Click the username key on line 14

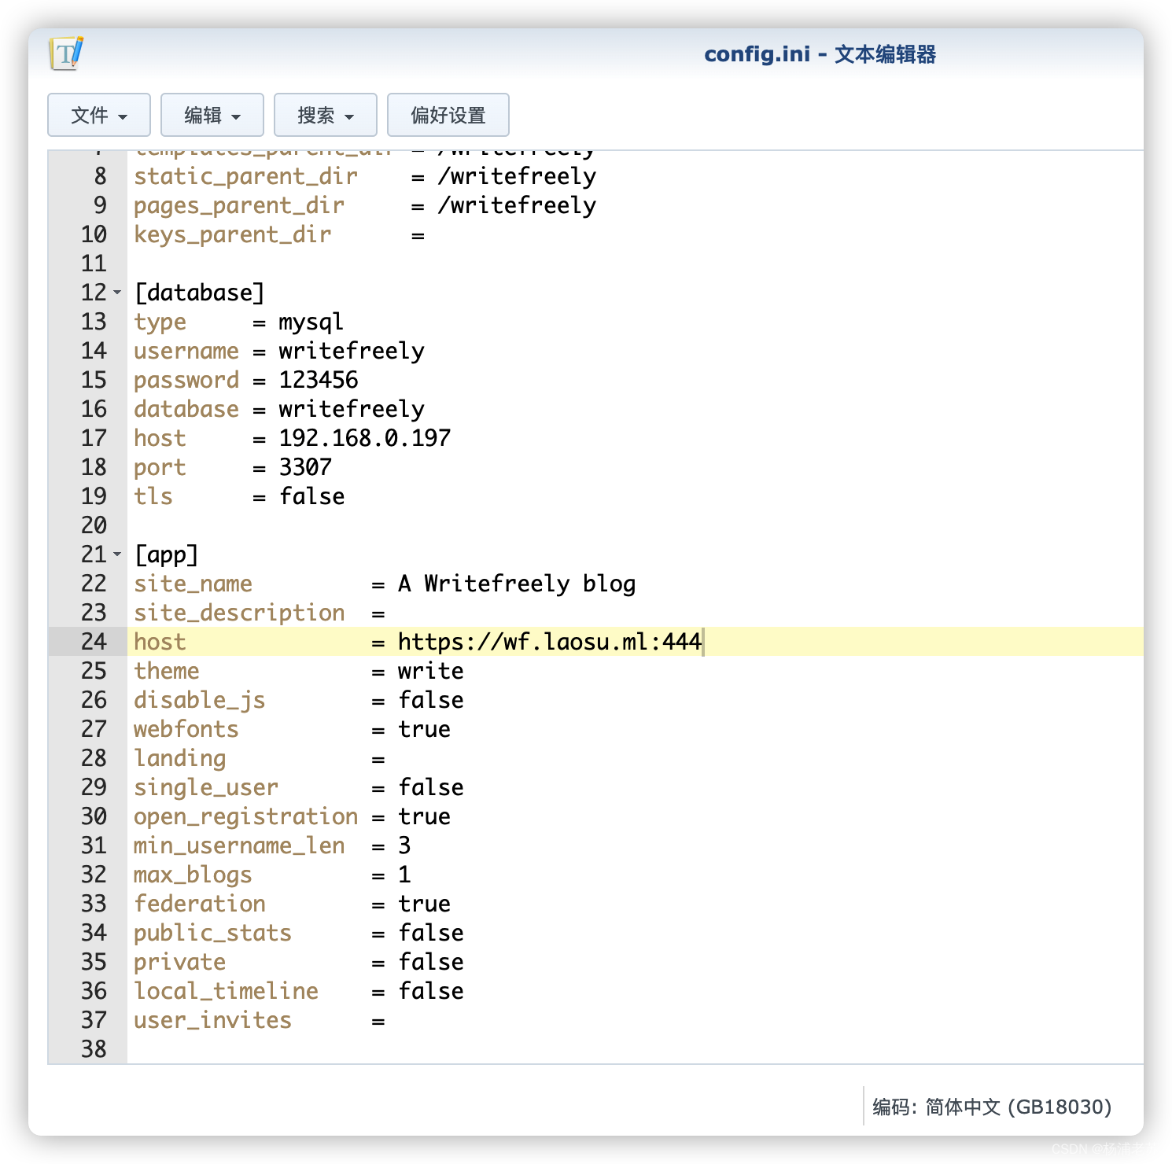[x=186, y=351]
